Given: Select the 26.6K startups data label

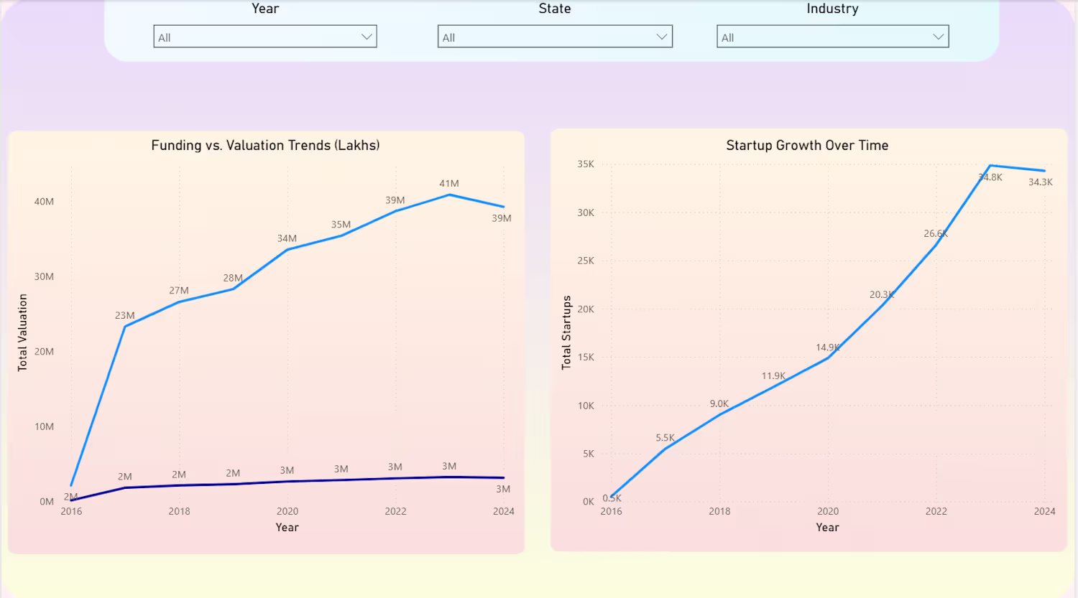Looking at the screenshot, I should point(936,234).
